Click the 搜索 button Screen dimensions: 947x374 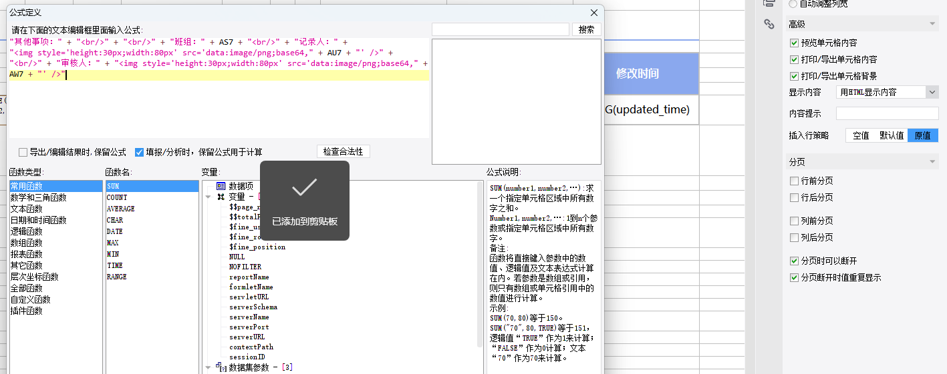tap(586, 29)
